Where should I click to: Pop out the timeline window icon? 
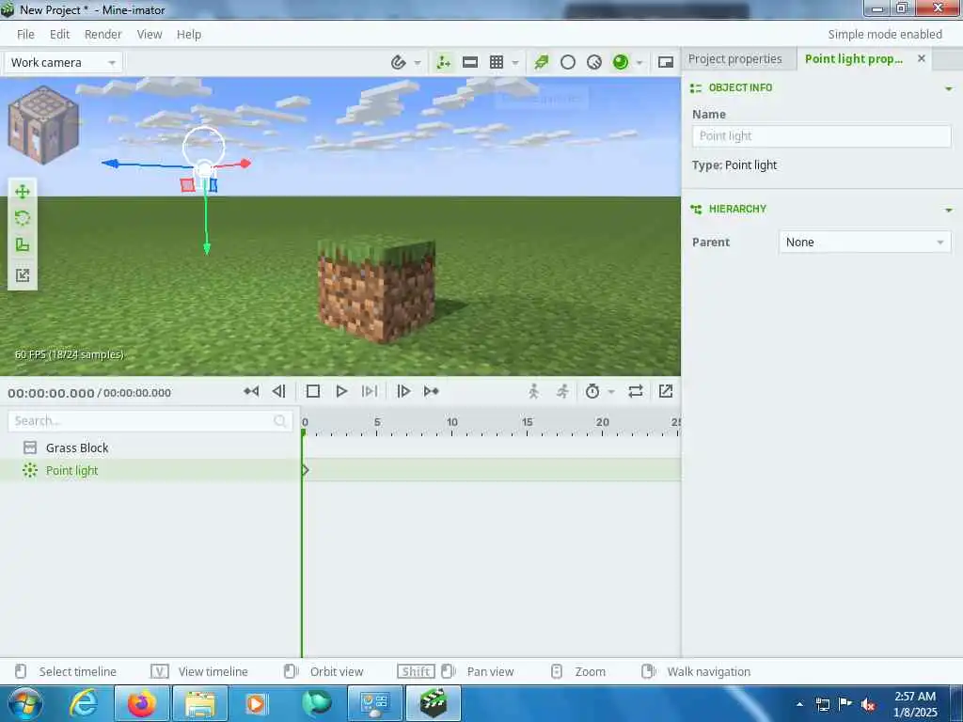[666, 391]
